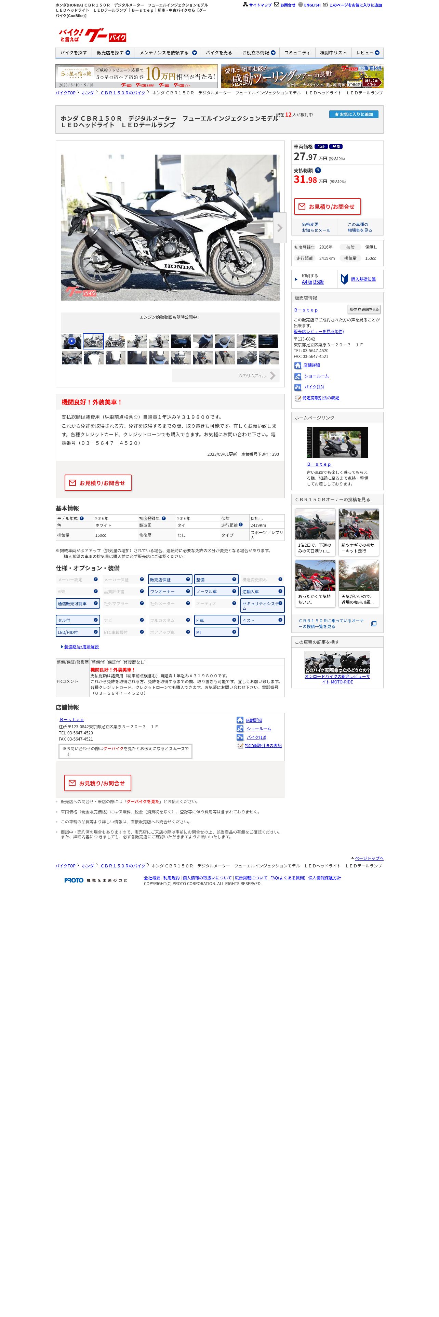Open 会社概要 footer link
This screenshot has width=439, height=1317.
tap(152, 877)
